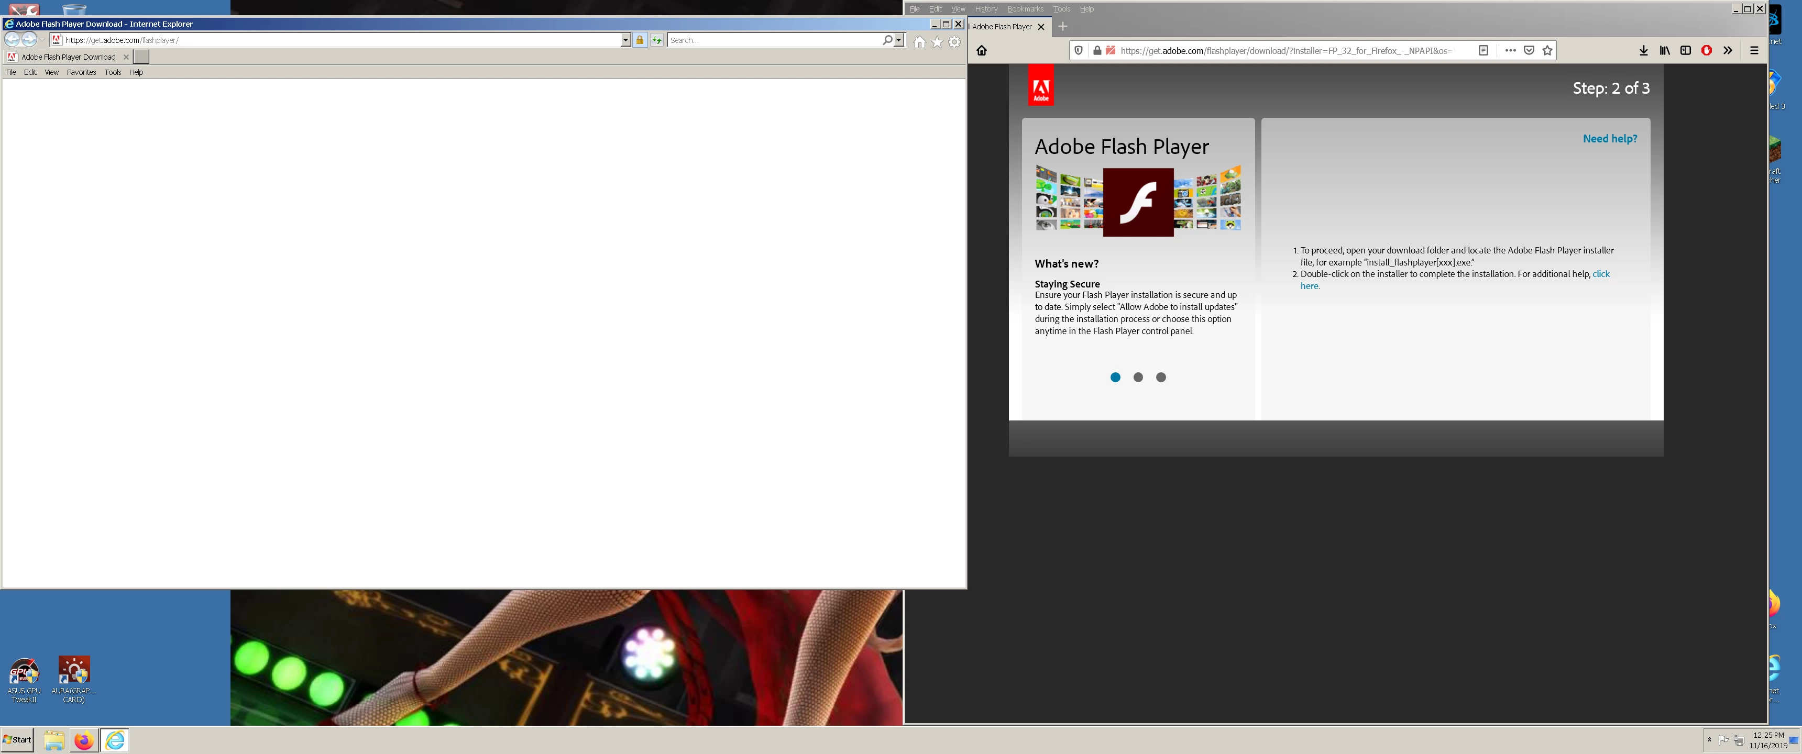Expand IE search provider dropdown arrow
Viewport: 1802px width, 754px height.
(x=899, y=40)
